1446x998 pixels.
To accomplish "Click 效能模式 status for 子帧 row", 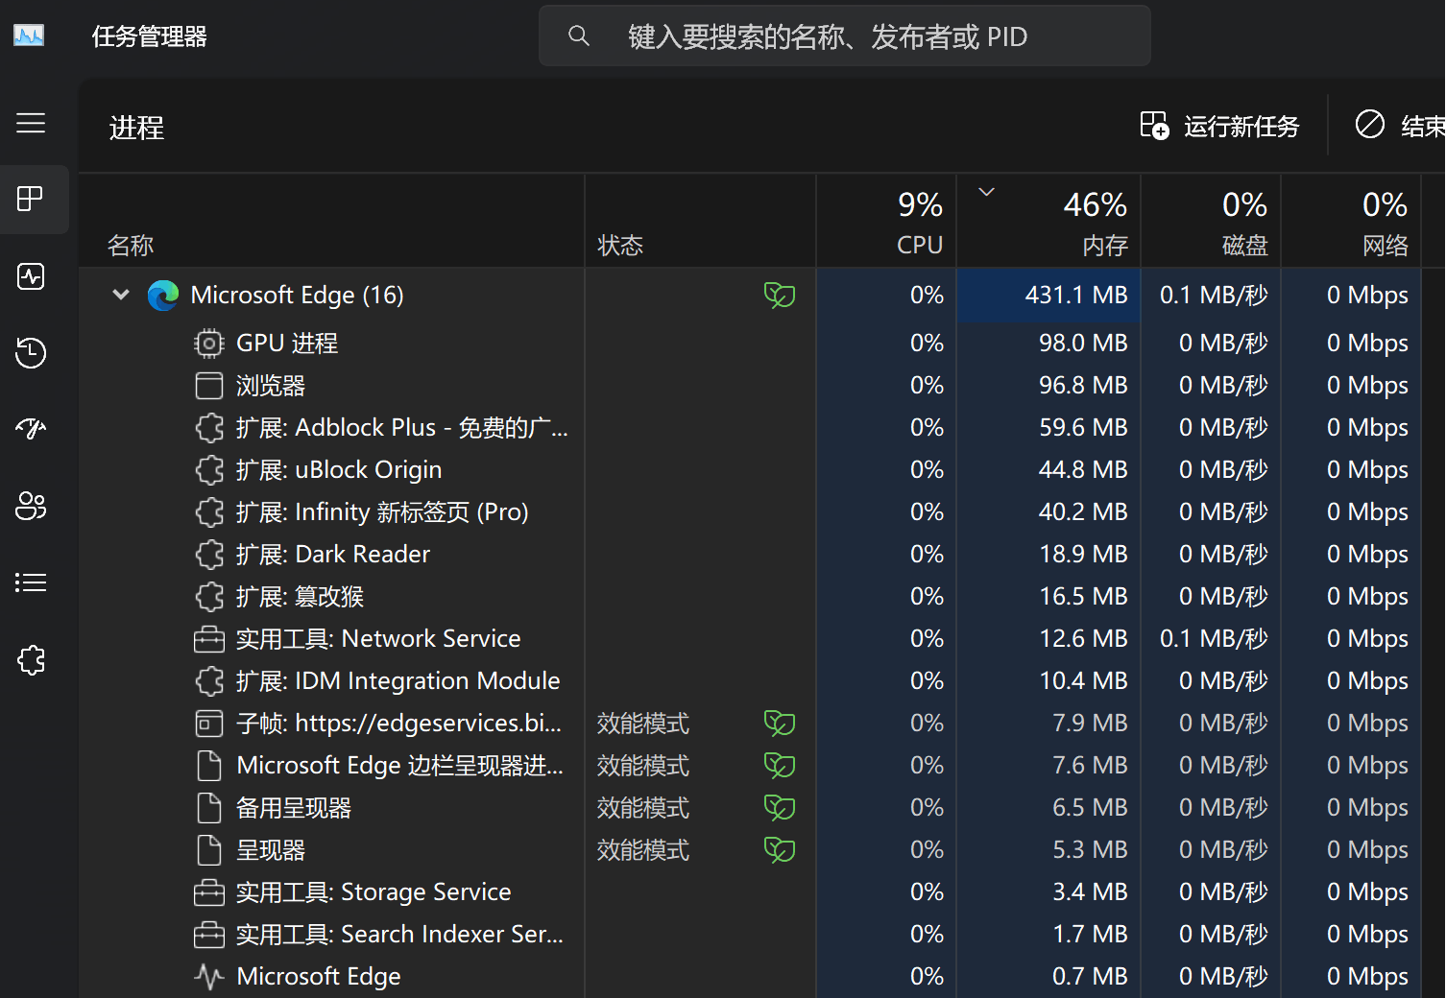I will pyautogui.click(x=643, y=724).
